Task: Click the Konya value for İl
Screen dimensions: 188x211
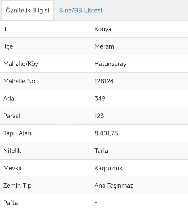Action: point(103,29)
